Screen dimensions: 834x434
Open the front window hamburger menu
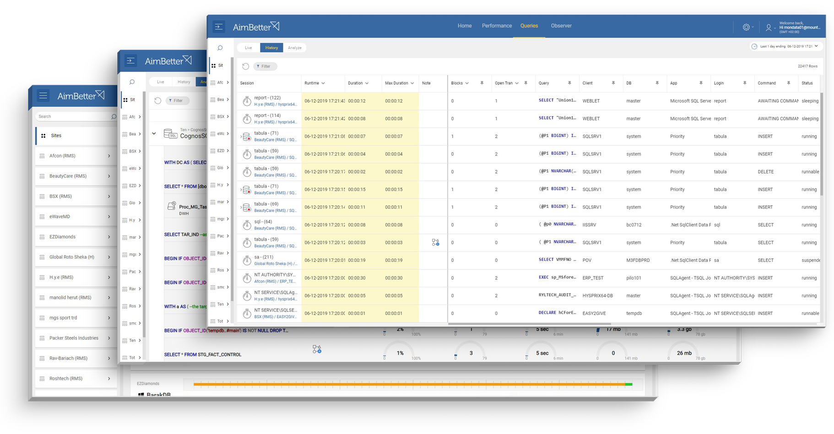pos(219,27)
